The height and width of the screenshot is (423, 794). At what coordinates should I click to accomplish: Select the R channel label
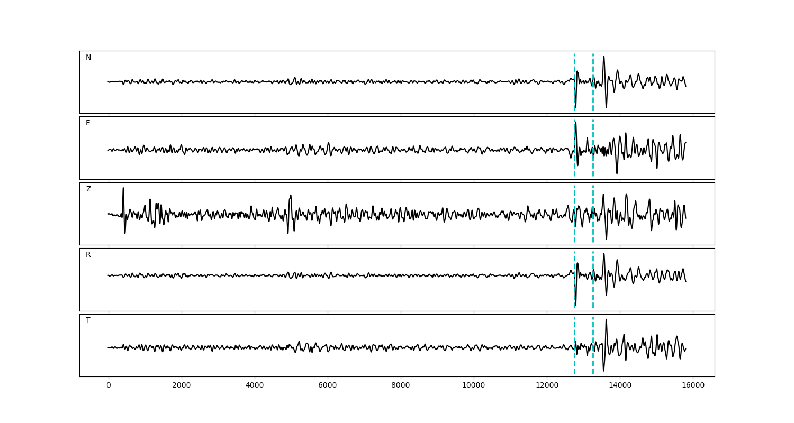[88, 255]
